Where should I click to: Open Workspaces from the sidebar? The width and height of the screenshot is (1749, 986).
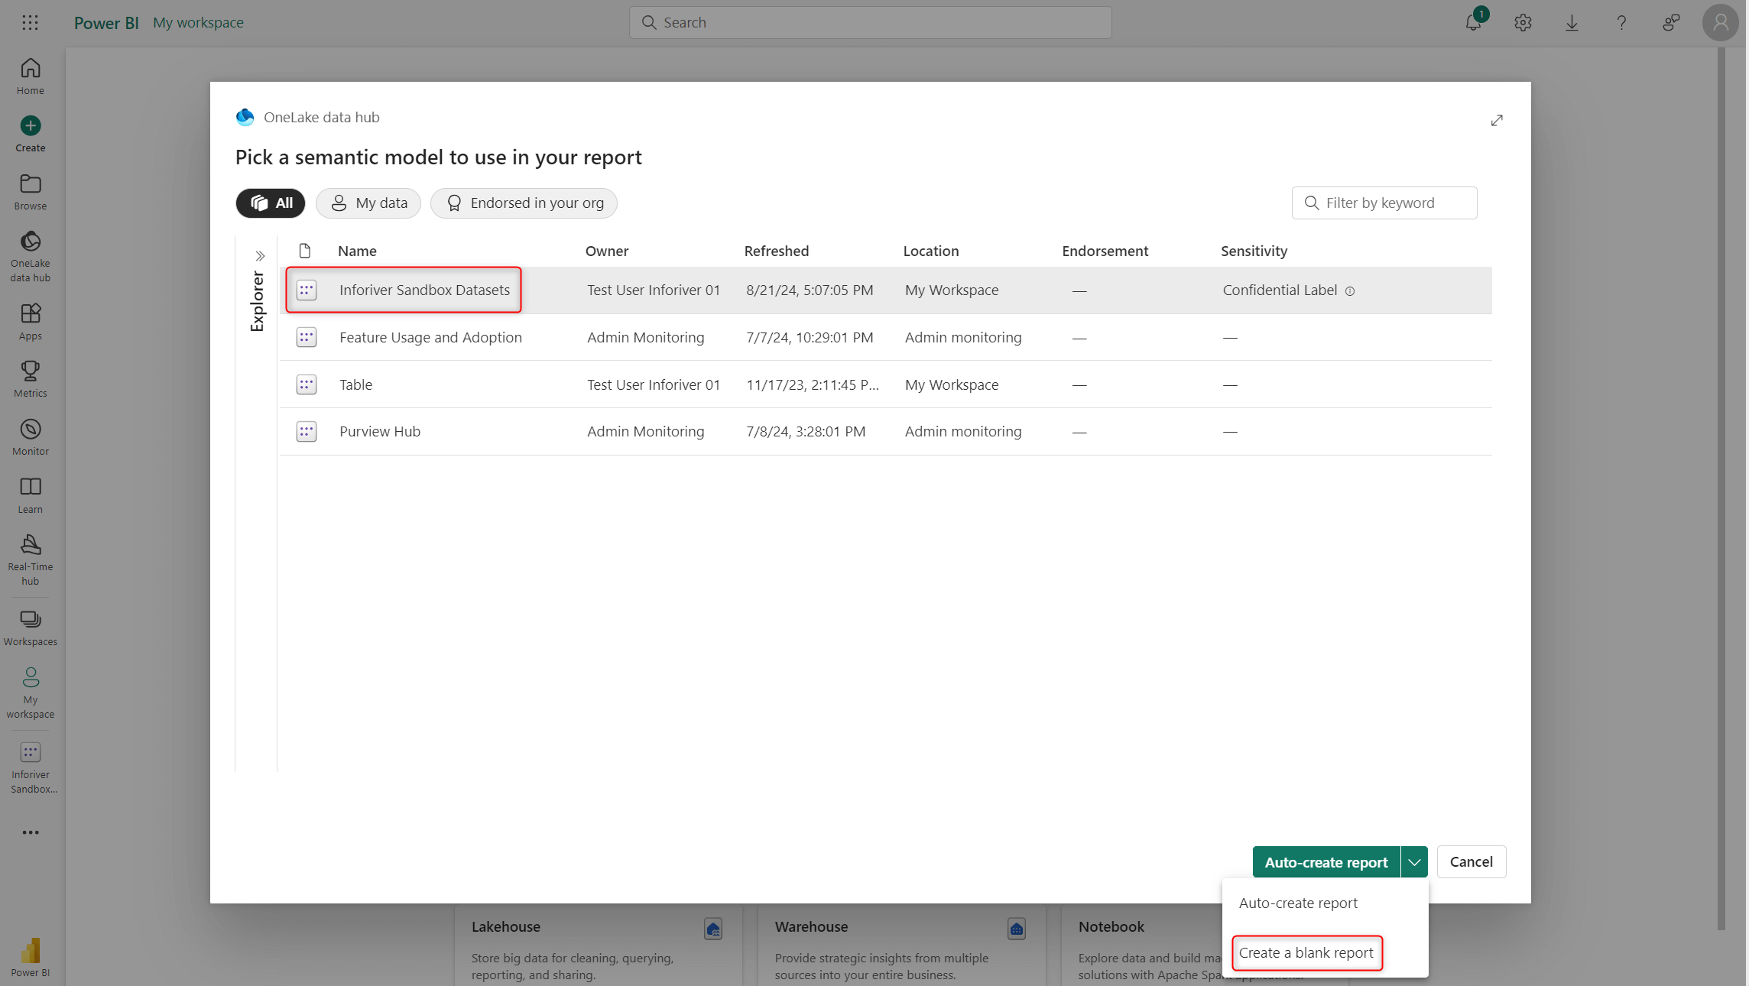pos(31,628)
